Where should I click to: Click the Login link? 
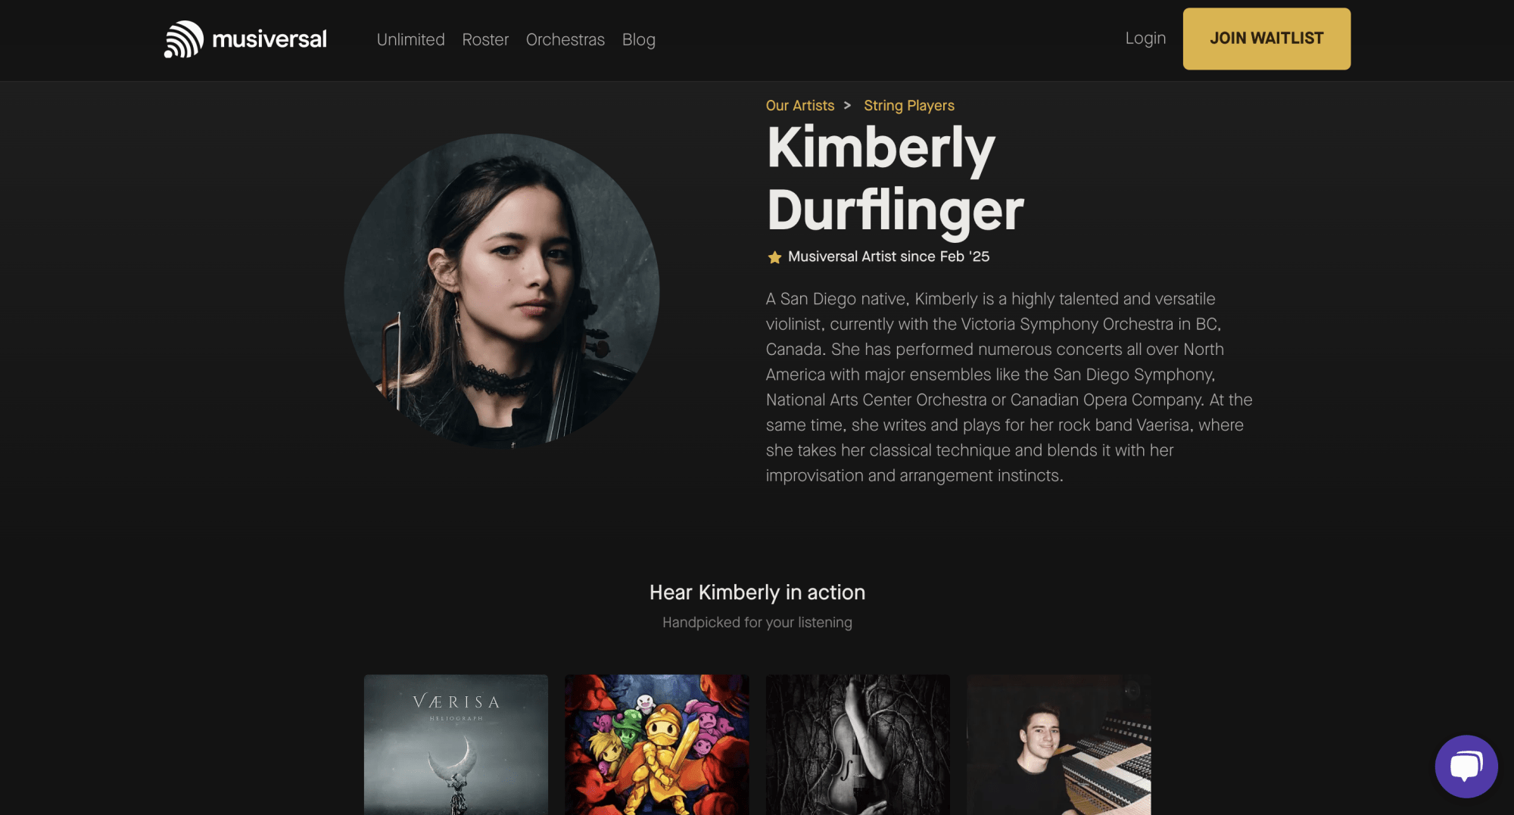coord(1145,38)
